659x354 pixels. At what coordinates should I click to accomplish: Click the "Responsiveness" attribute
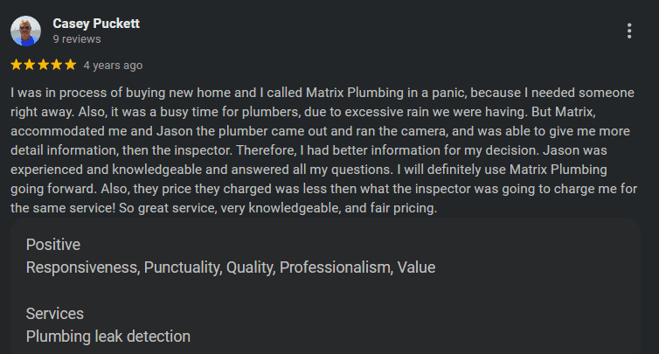(x=81, y=267)
